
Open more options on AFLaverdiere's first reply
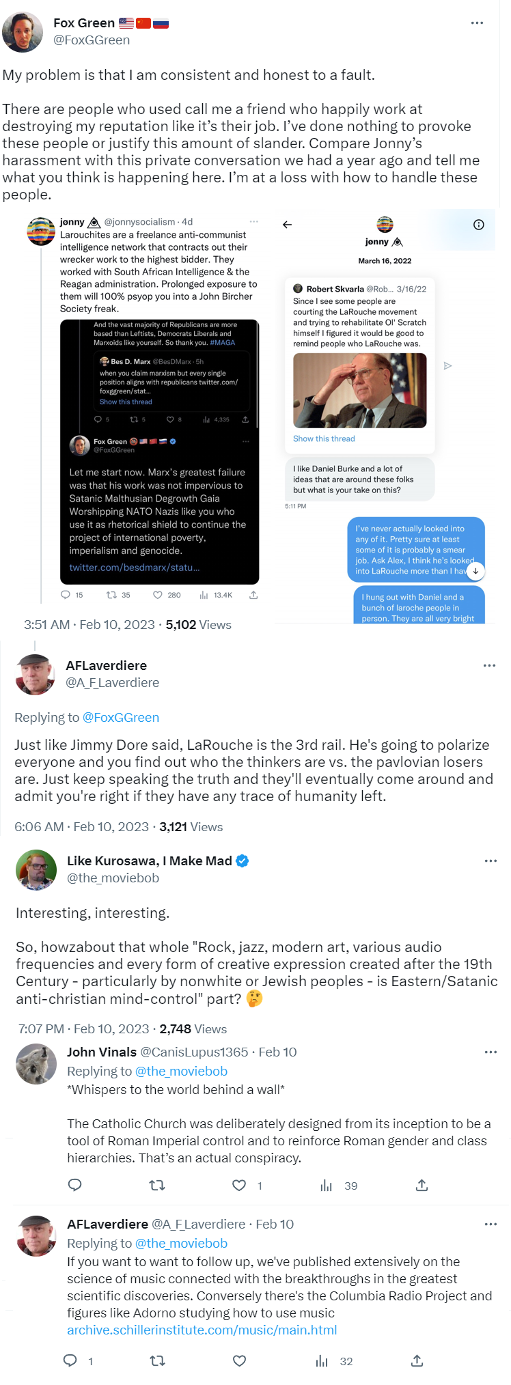[489, 665]
